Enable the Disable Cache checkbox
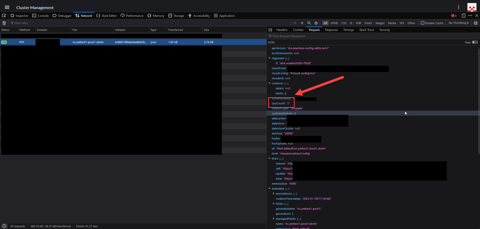Screen dimensions: 480x229 tap(422, 23)
